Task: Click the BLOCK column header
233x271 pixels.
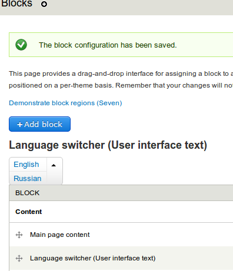Action: point(28,193)
